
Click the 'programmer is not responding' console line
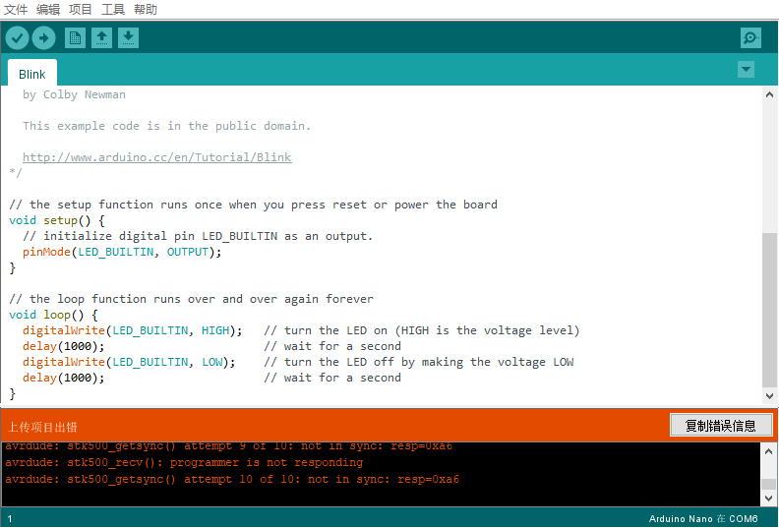[x=184, y=462]
